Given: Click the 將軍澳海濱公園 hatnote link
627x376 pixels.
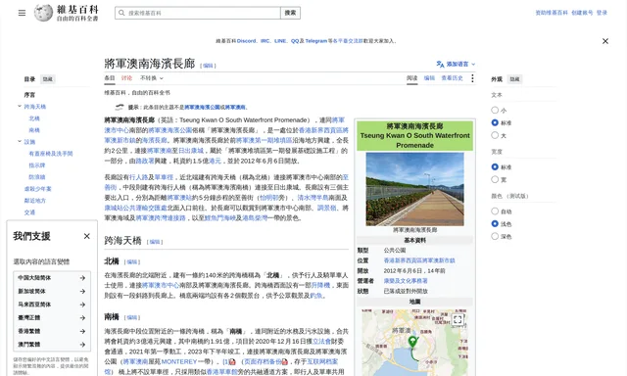Looking at the screenshot, I should pyautogui.click(x=202, y=107).
